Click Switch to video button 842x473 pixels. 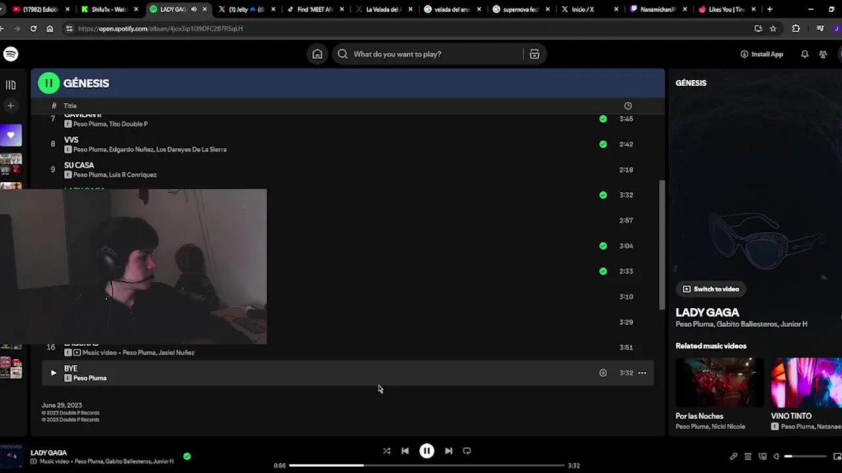710,289
